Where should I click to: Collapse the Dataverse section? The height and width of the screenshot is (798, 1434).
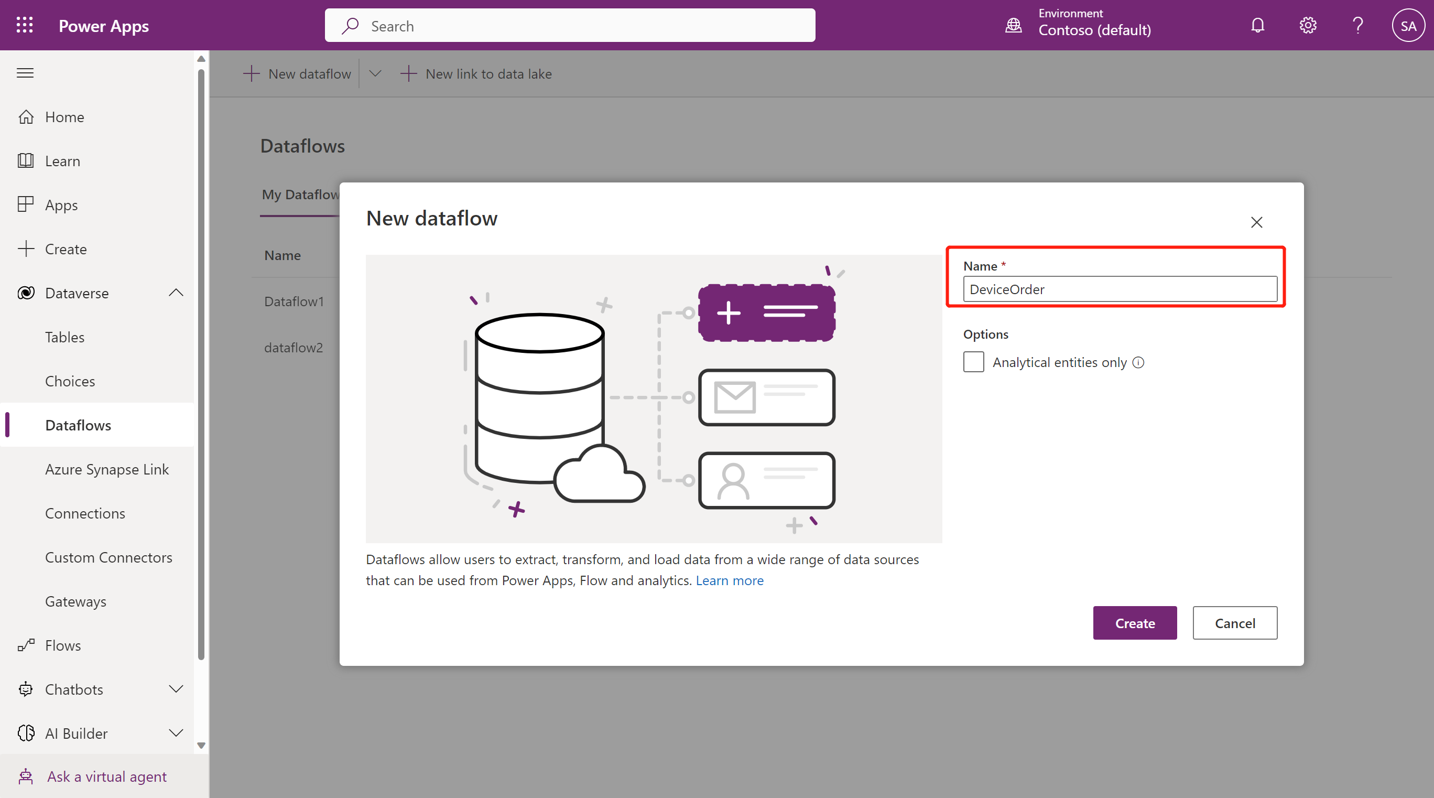pyautogui.click(x=176, y=293)
